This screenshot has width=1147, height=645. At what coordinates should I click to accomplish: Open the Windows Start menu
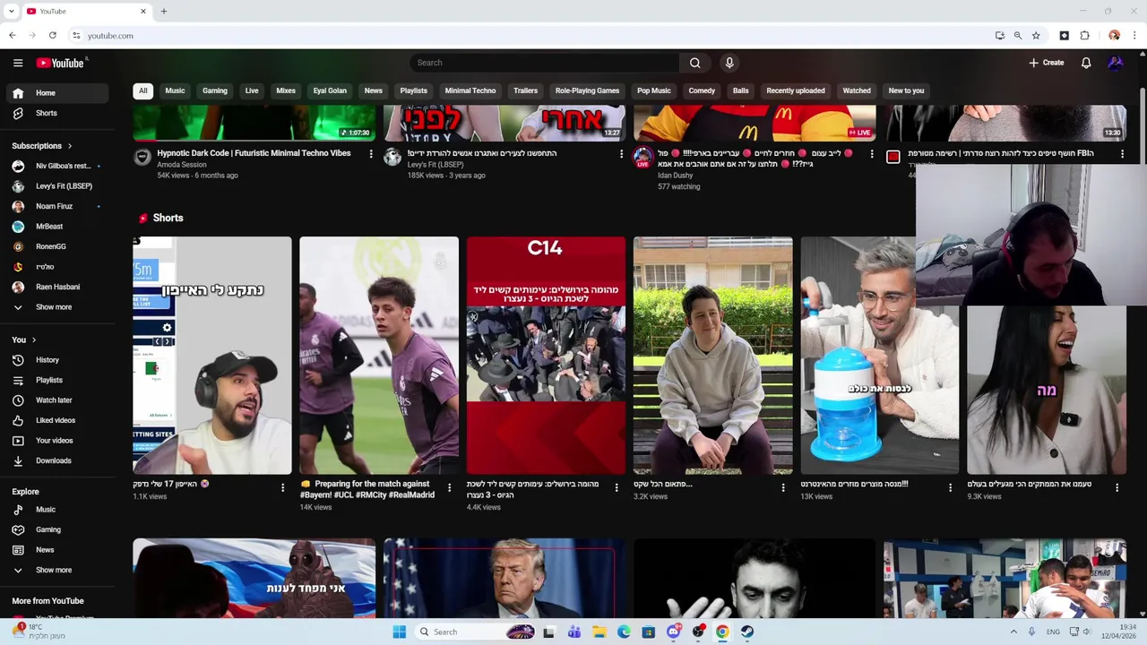pos(399,632)
